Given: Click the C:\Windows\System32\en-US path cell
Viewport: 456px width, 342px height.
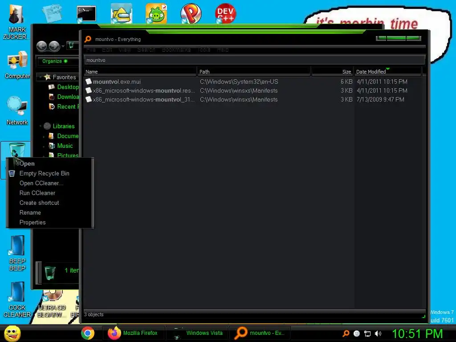Looking at the screenshot, I should pos(239,82).
